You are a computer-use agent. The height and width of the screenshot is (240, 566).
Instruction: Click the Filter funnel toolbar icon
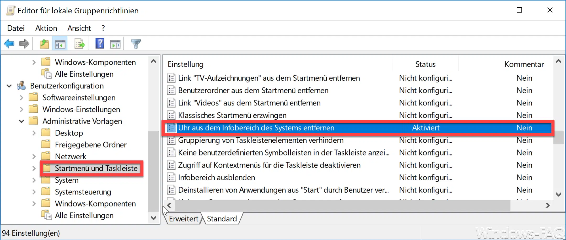pyautogui.click(x=136, y=44)
